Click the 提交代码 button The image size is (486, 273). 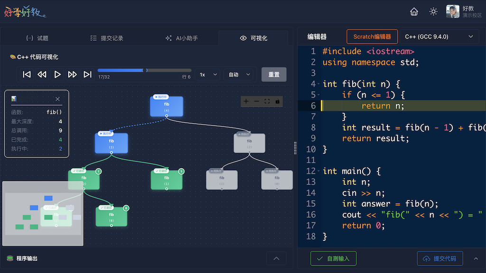439,258
